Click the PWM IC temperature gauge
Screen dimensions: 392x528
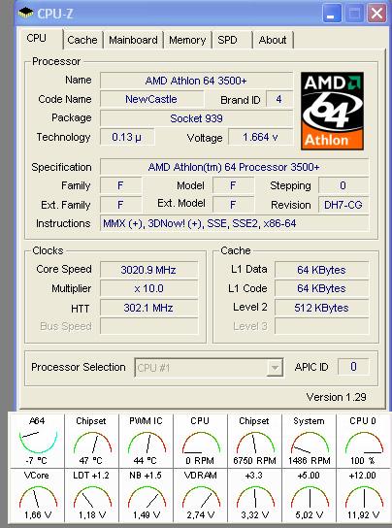pos(147,440)
